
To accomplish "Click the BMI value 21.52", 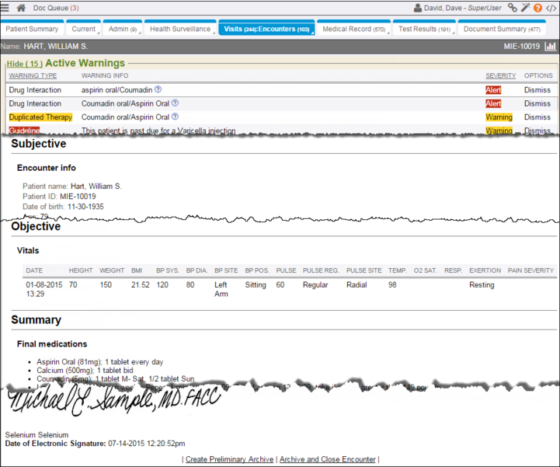I will [140, 284].
